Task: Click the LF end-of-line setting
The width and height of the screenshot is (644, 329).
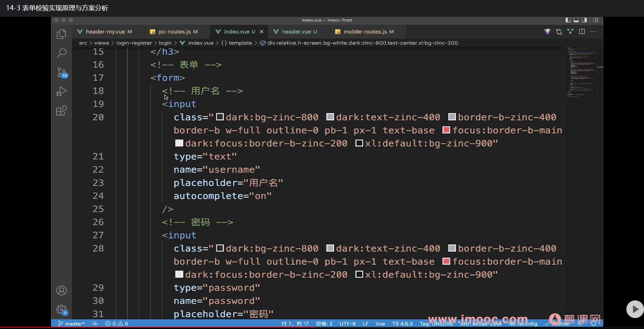Action: click(366, 324)
